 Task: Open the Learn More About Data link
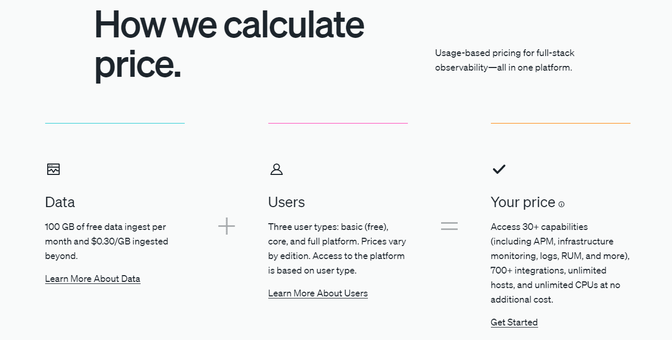click(x=92, y=279)
